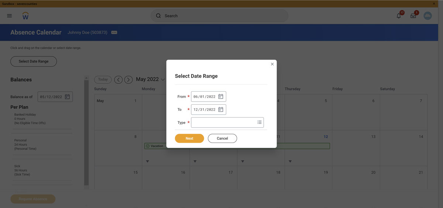Open calendar picker for From date
This screenshot has height=208, width=443.
[x=221, y=96]
